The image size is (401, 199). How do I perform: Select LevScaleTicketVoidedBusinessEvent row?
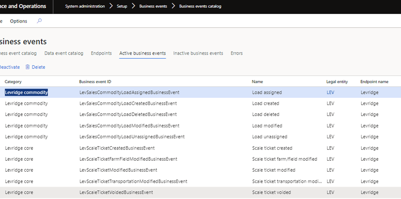coord(200,192)
